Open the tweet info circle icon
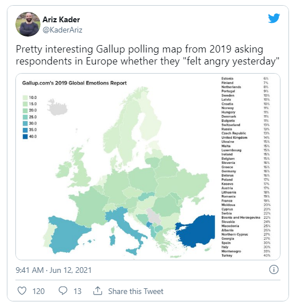 [274, 269]
